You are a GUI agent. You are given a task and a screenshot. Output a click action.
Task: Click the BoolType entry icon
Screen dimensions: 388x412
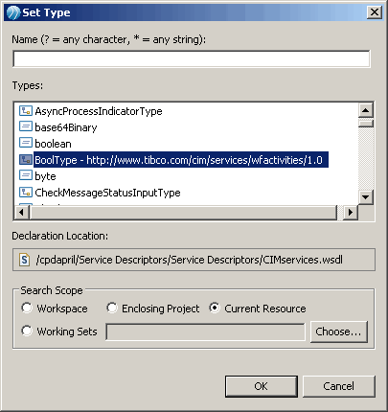click(x=26, y=159)
